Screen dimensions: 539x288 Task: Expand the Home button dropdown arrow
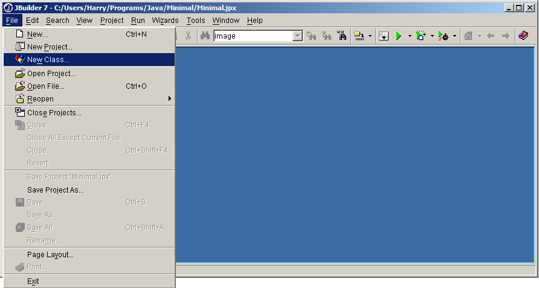[479, 36]
